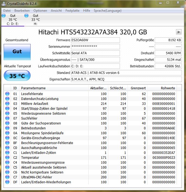Click the Übertragungsmodus field SATA/300
The width and height of the screenshot is (186, 192).
[95, 60]
